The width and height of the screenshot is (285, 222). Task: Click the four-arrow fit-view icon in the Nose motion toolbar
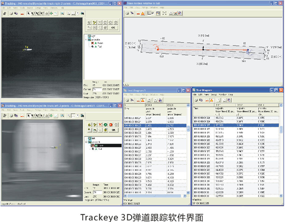click(164, 13)
